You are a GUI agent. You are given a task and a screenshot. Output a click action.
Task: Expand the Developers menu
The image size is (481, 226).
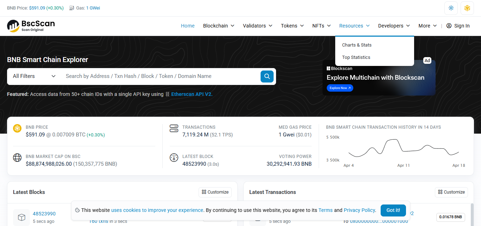[x=394, y=26]
